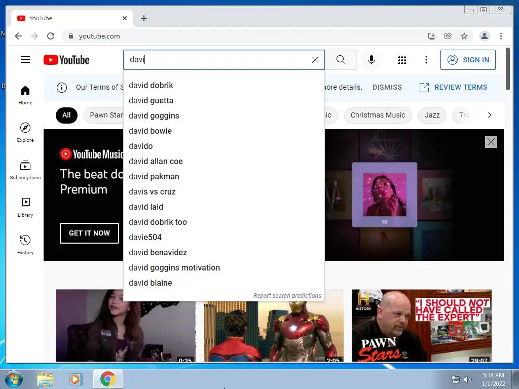Open the 0:35 video thumbnail with a woman
The height and width of the screenshot is (389, 519).
click(x=126, y=326)
